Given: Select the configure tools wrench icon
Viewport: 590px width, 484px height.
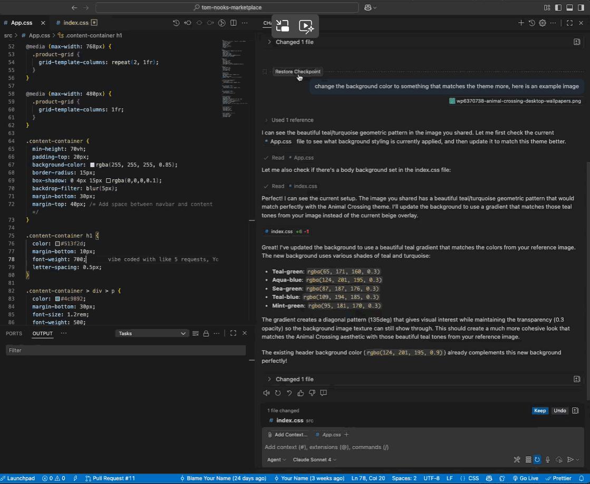Looking at the screenshot, I should [x=517, y=459].
